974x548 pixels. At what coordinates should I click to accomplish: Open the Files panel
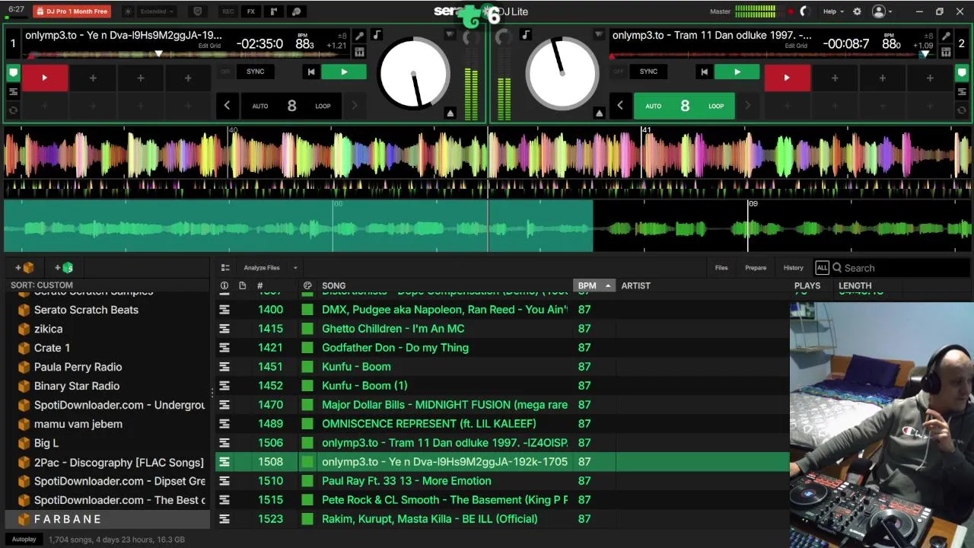(721, 268)
